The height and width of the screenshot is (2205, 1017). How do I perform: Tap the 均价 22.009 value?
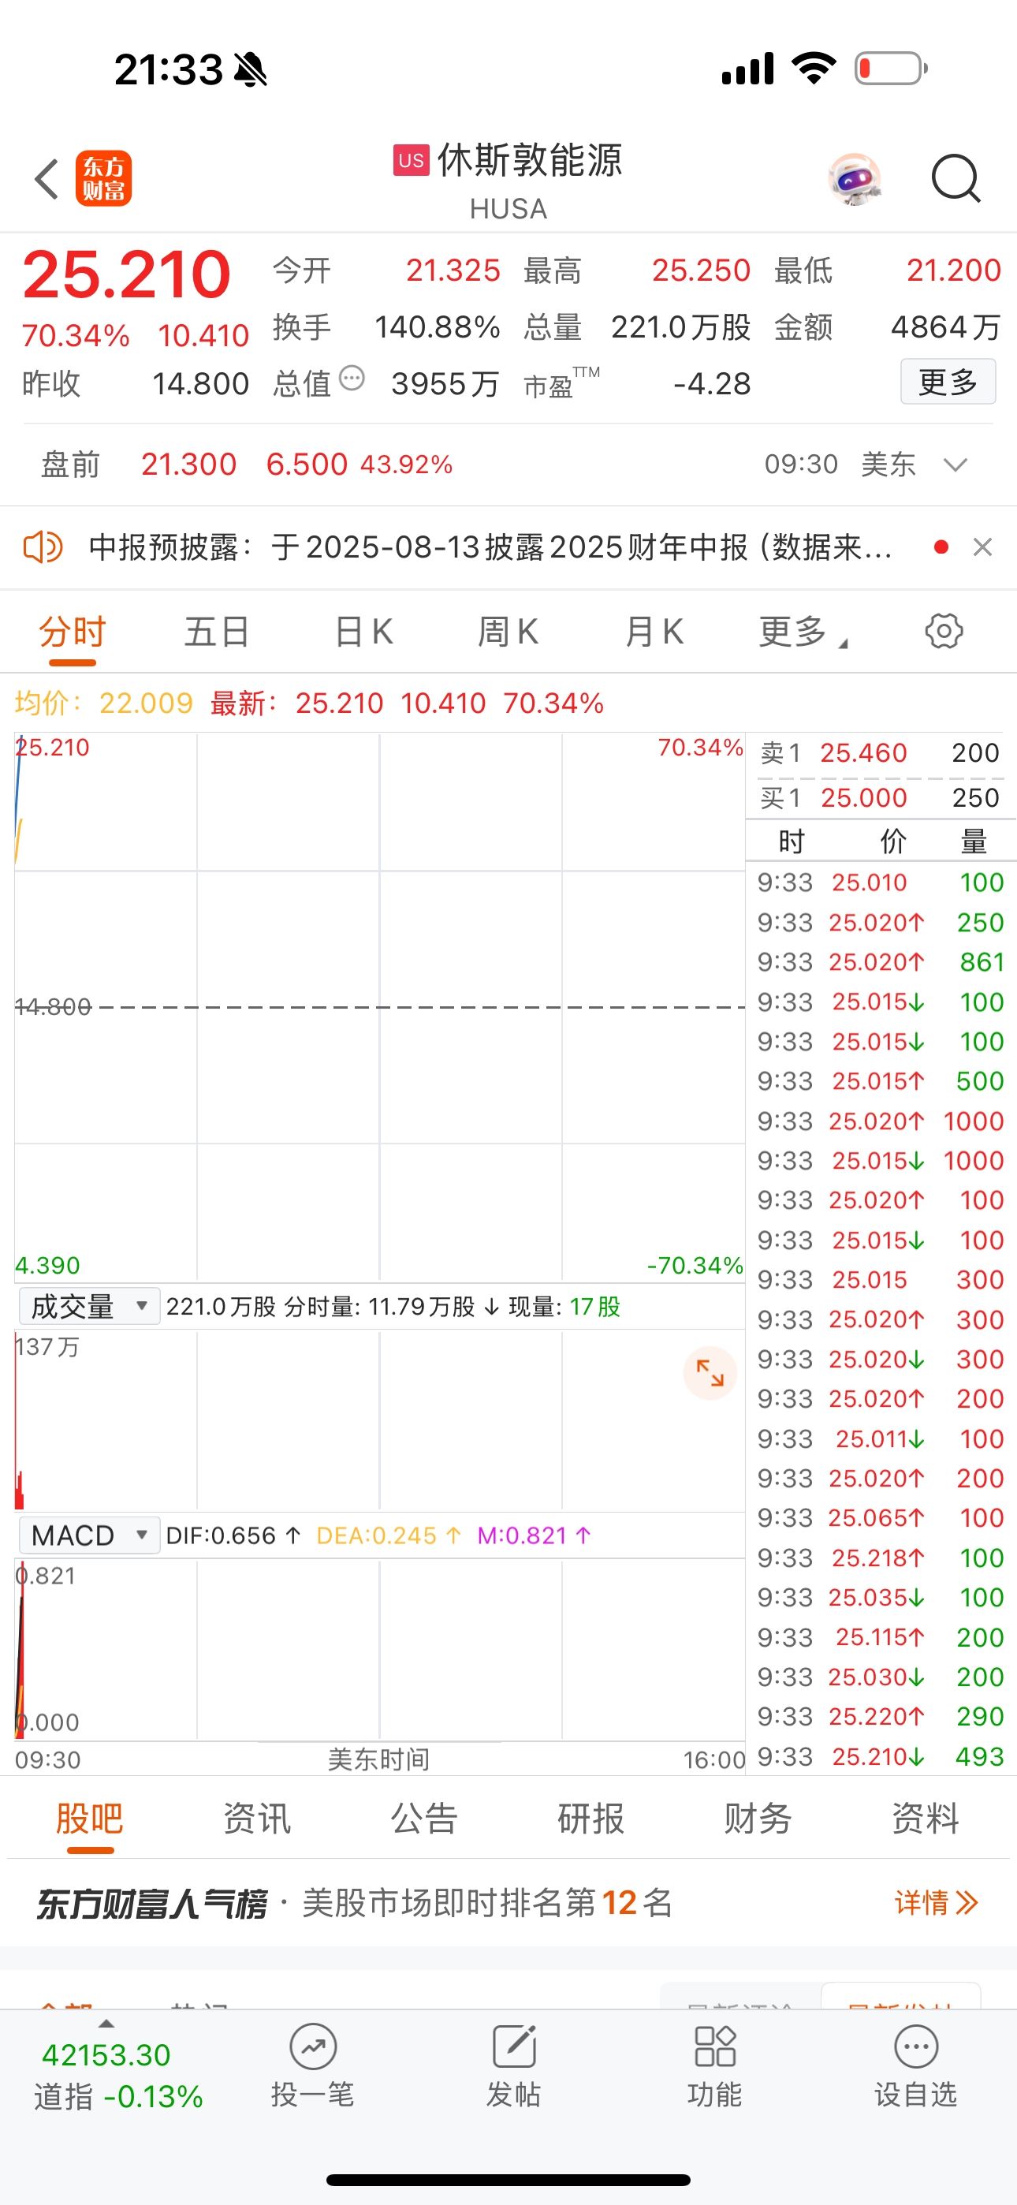pyautogui.click(x=146, y=703)
